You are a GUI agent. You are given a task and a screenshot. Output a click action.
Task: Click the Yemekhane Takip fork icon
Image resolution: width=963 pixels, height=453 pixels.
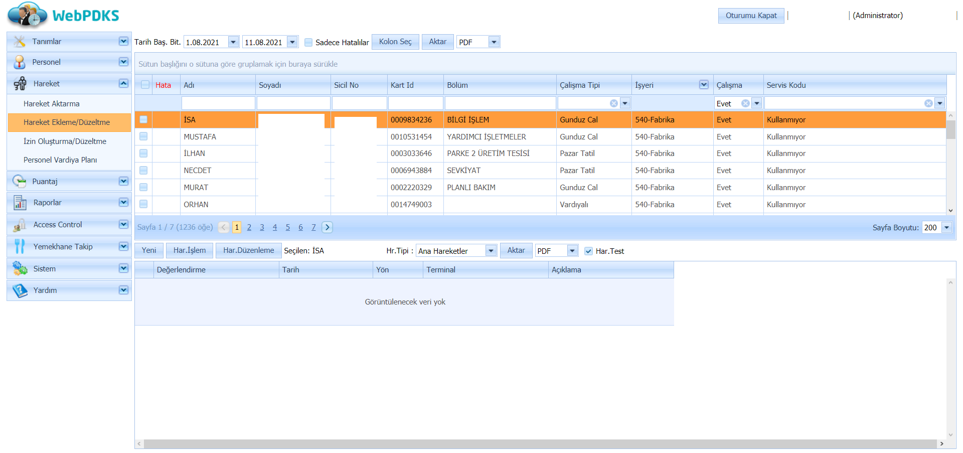coord(20,247)
